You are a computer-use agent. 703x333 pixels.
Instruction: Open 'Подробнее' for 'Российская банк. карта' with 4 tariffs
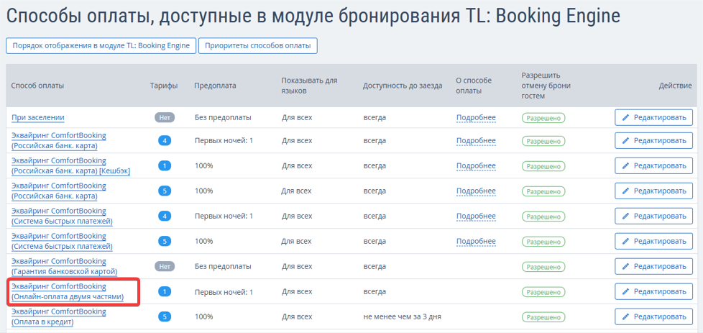tap(476, 141)
